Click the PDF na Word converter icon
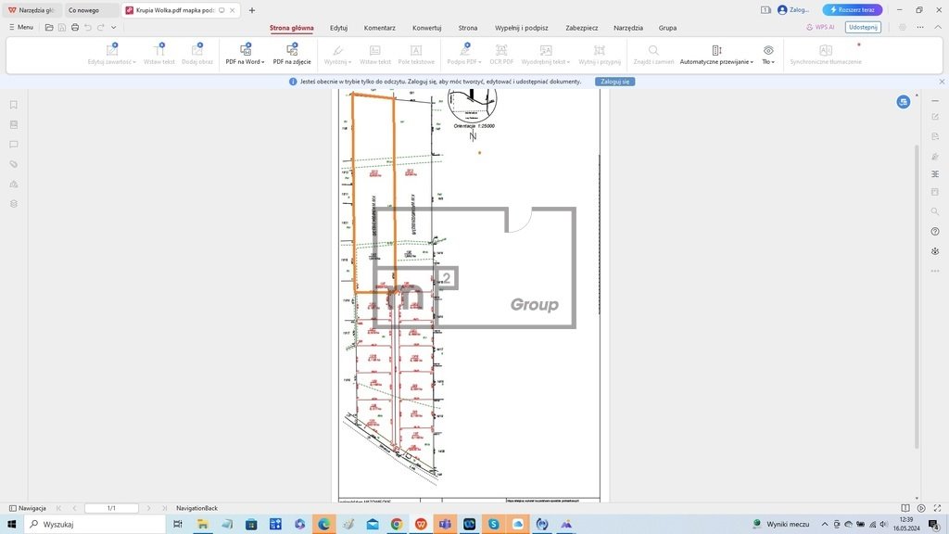 pos(245,50)
